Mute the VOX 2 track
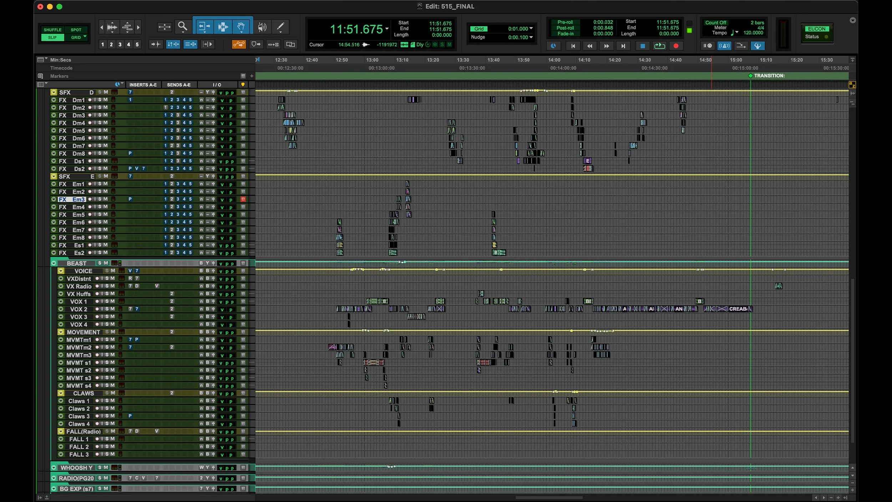This screenshot has width=892, height=502. point(113,309)
